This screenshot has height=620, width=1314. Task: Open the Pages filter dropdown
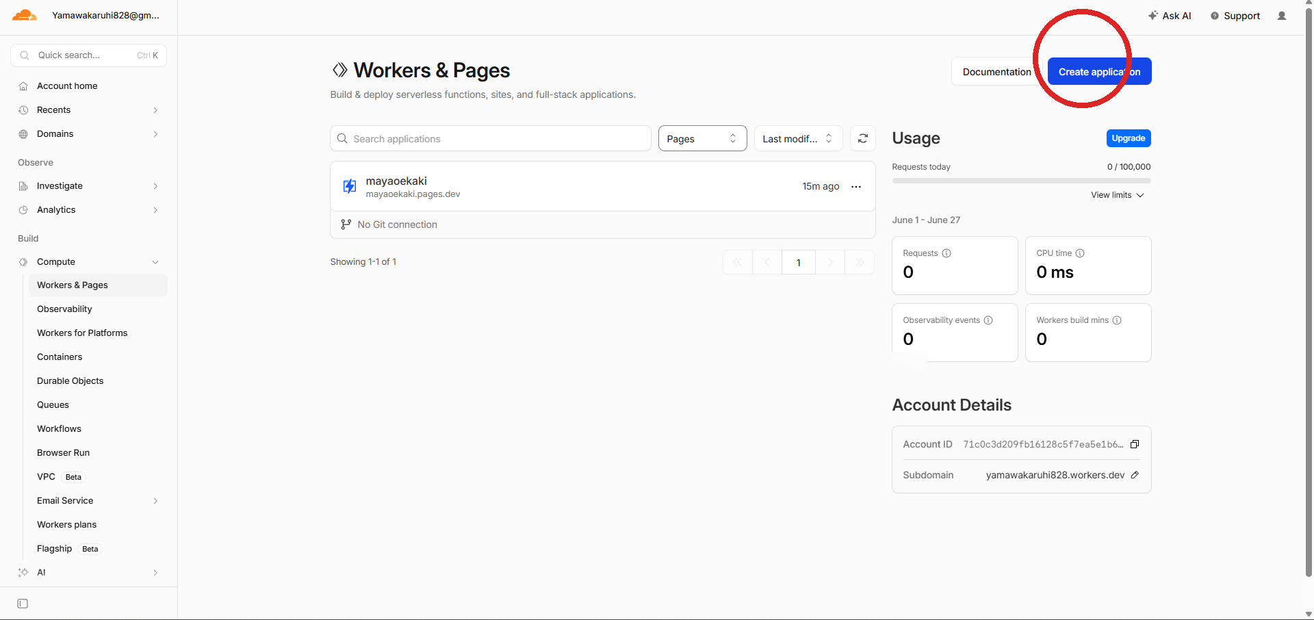point(702,138)
